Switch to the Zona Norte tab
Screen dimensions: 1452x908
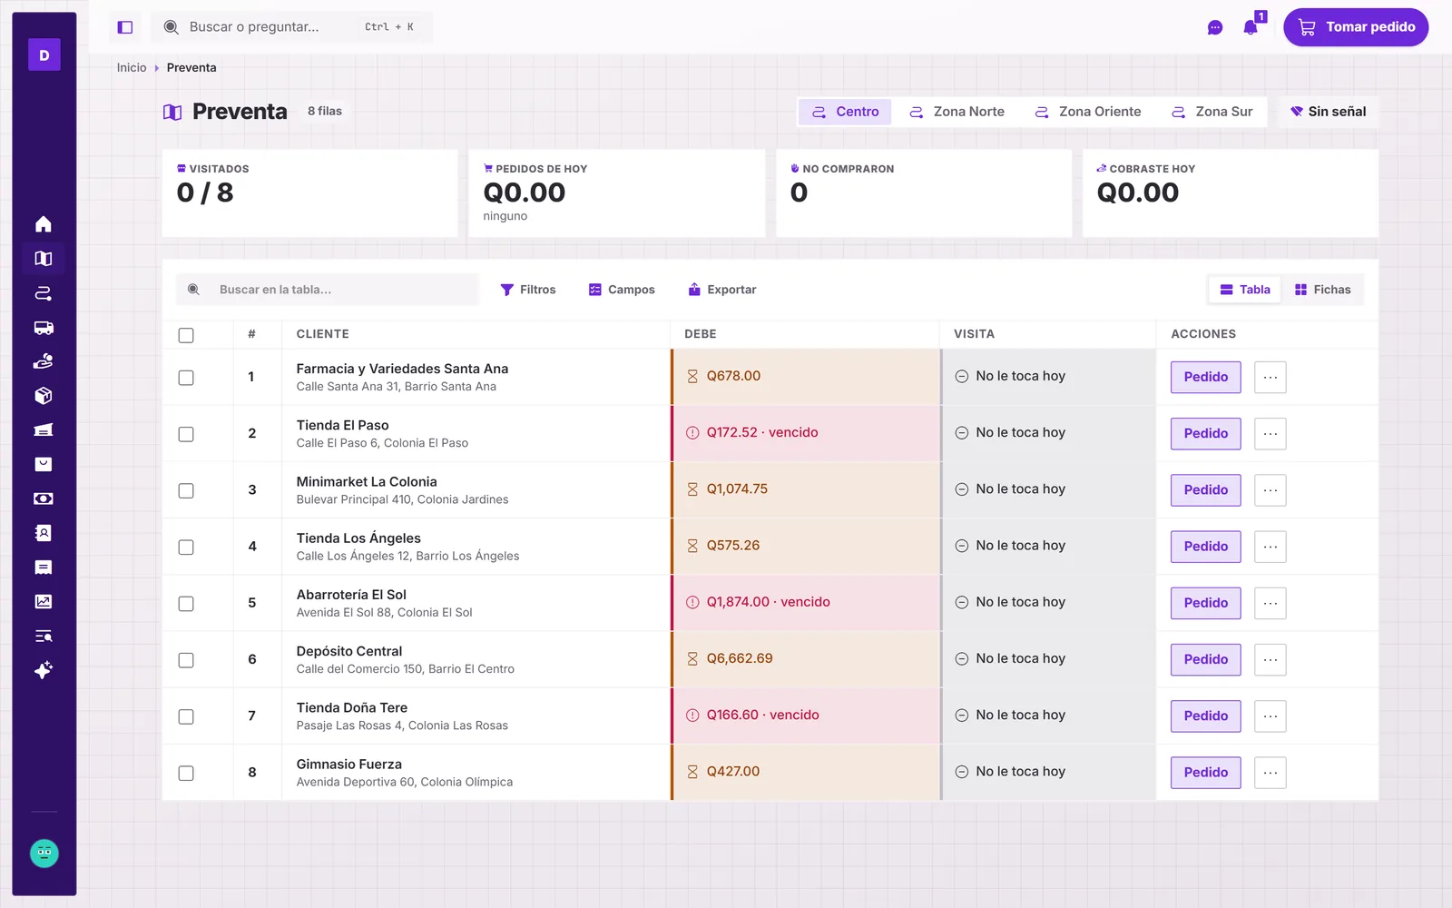957,112
